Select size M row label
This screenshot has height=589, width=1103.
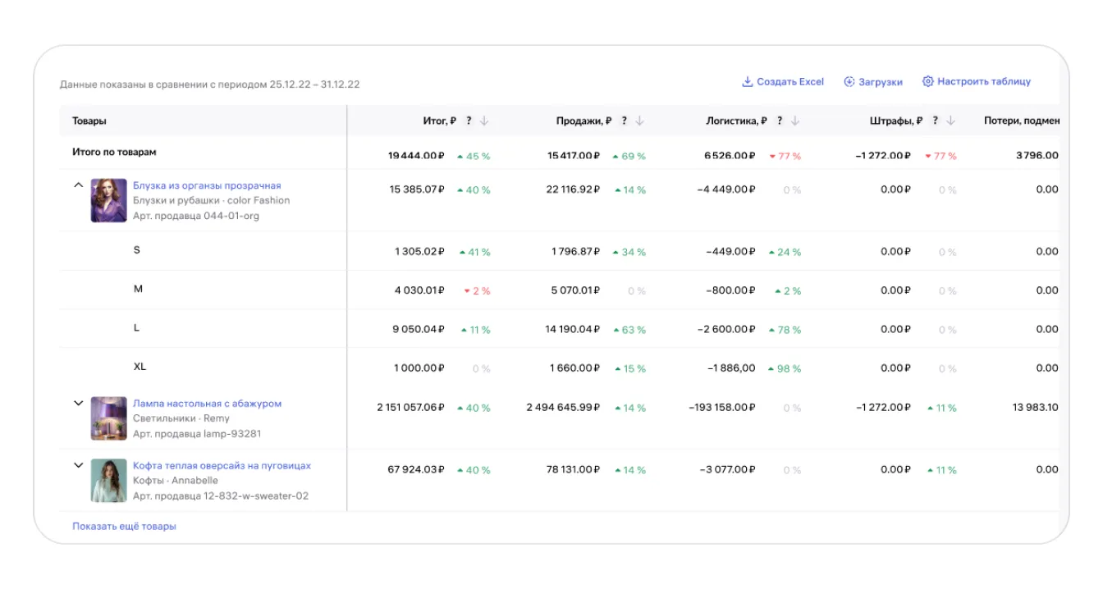point(137,289)
